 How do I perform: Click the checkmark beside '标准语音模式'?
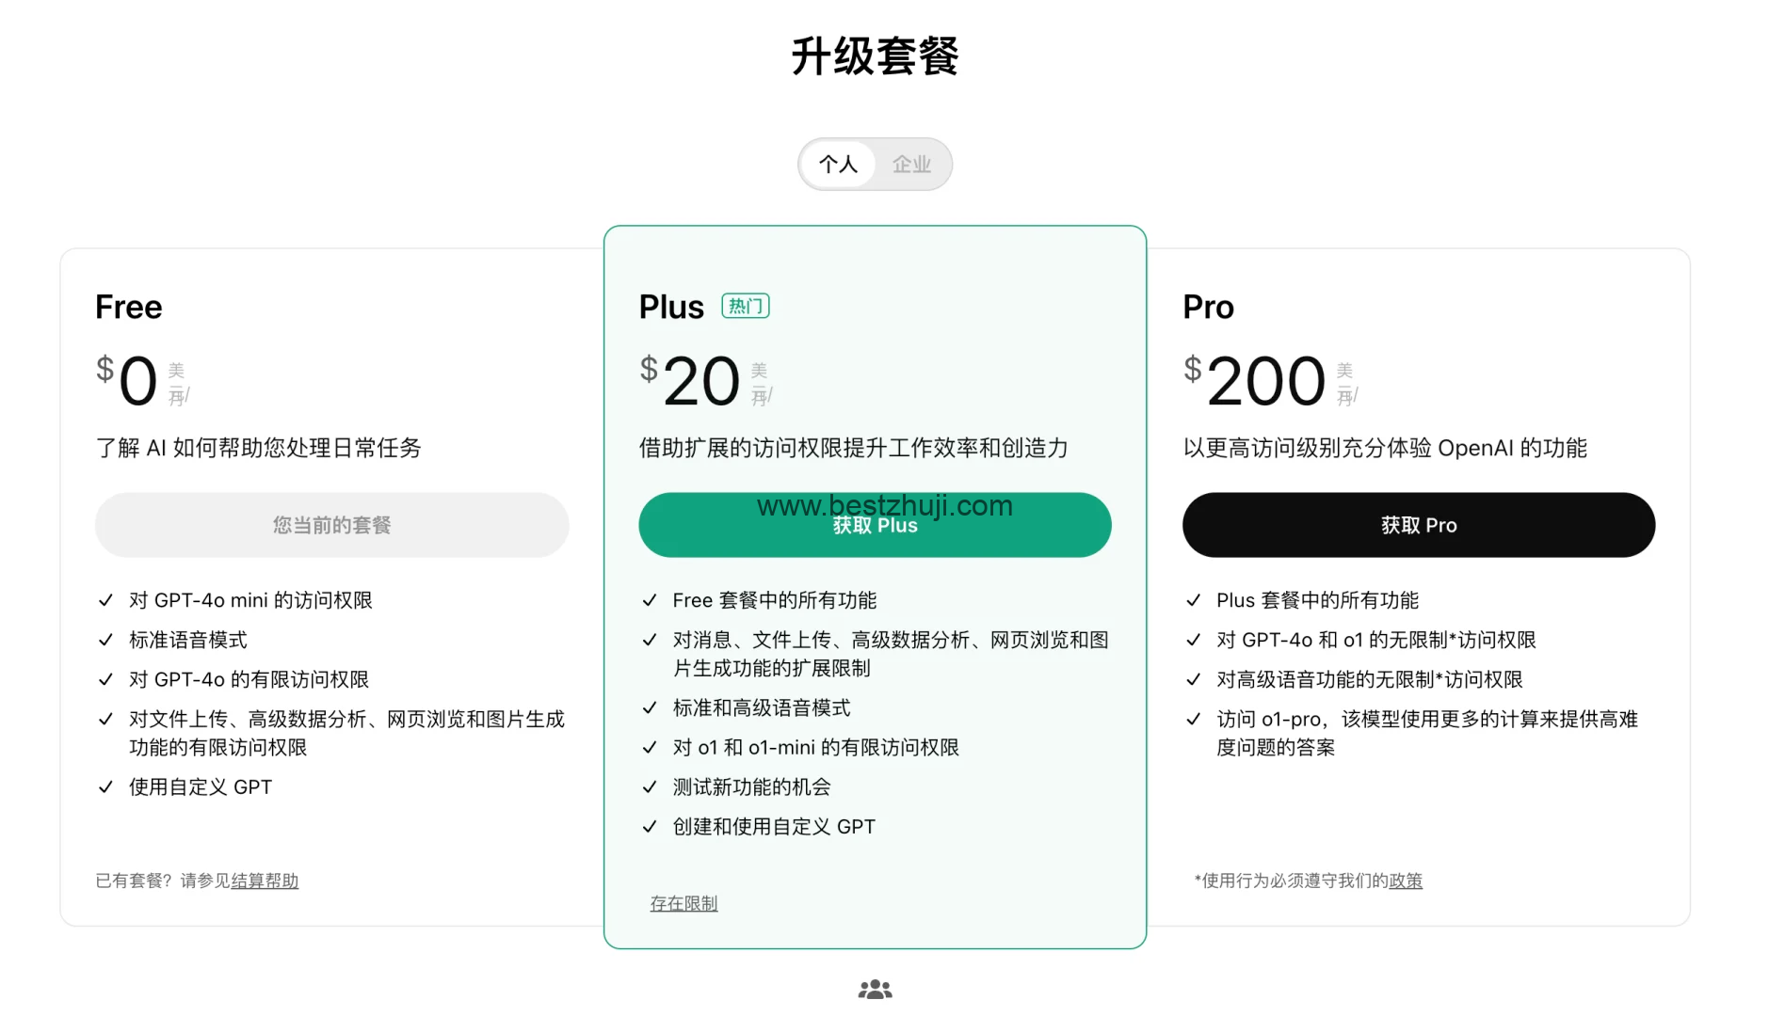coord(105,639)
